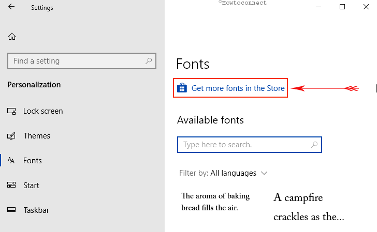Screen dimensions: 377x232
Task: Click the Personalization heading
Action: click(x=34, y=85)
